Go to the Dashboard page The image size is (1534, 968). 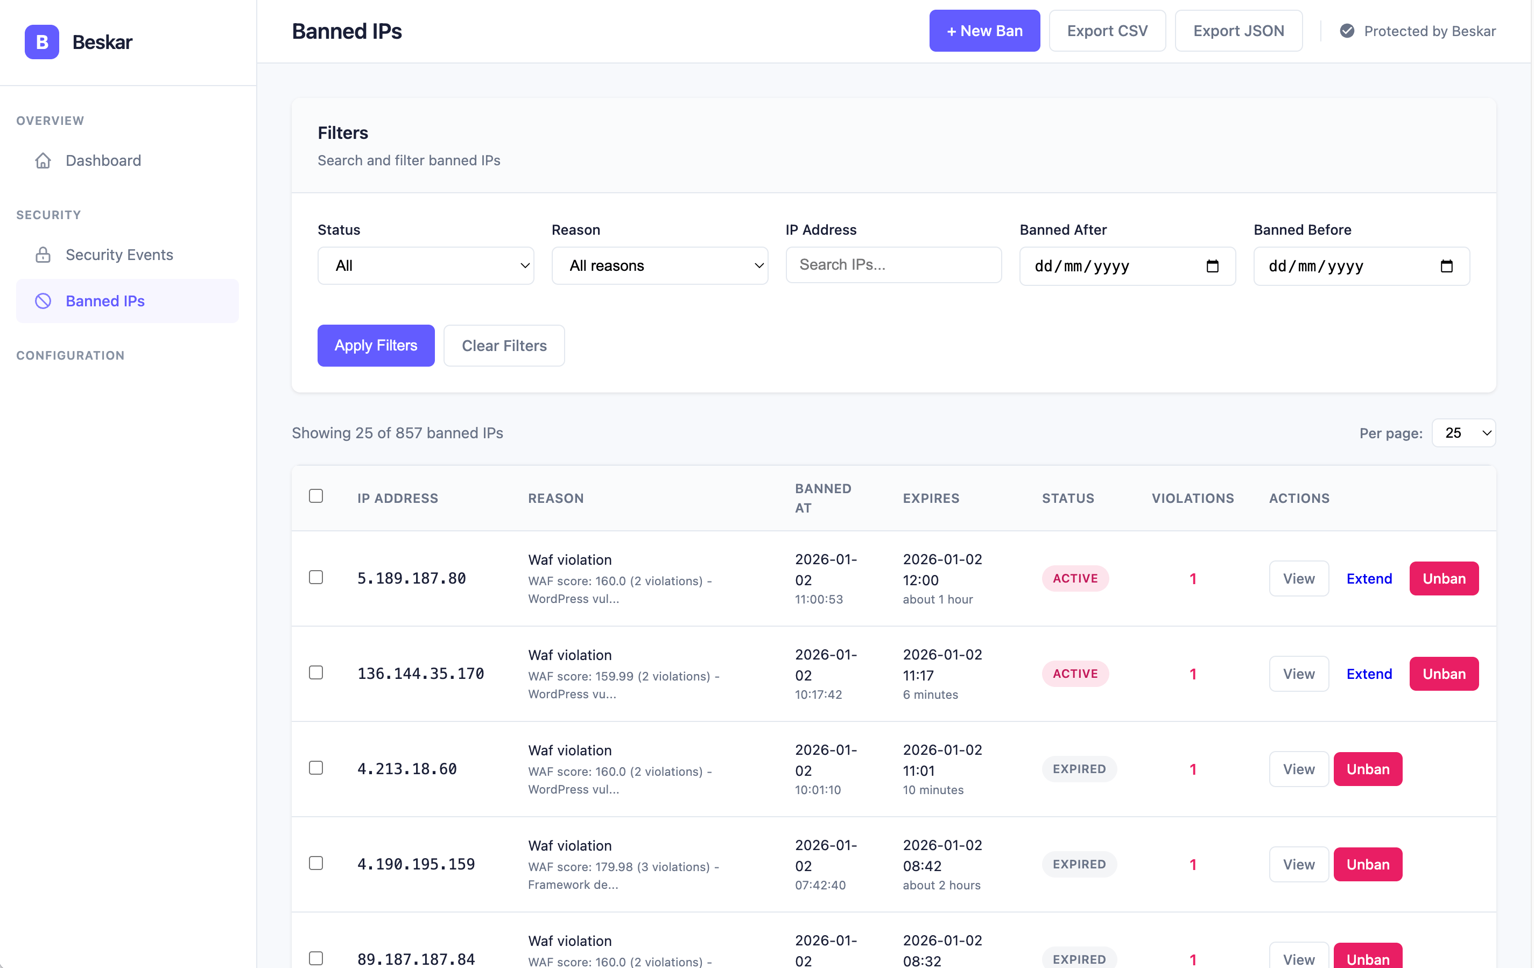[103, 160]
